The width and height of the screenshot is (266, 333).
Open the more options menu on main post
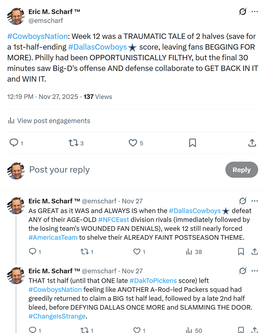[x=255, y=12]
